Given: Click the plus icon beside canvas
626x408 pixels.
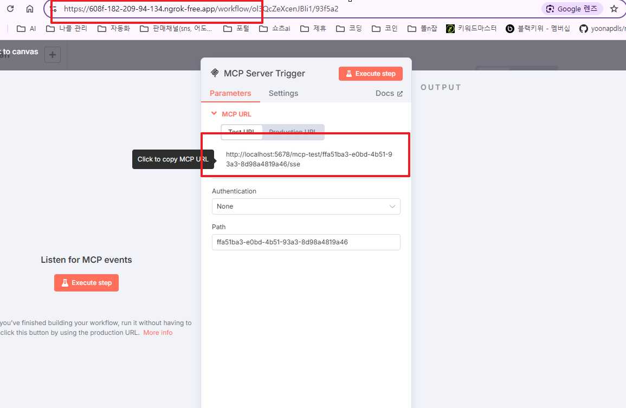Looking at the screenshot, I should [x=52, y=55].
